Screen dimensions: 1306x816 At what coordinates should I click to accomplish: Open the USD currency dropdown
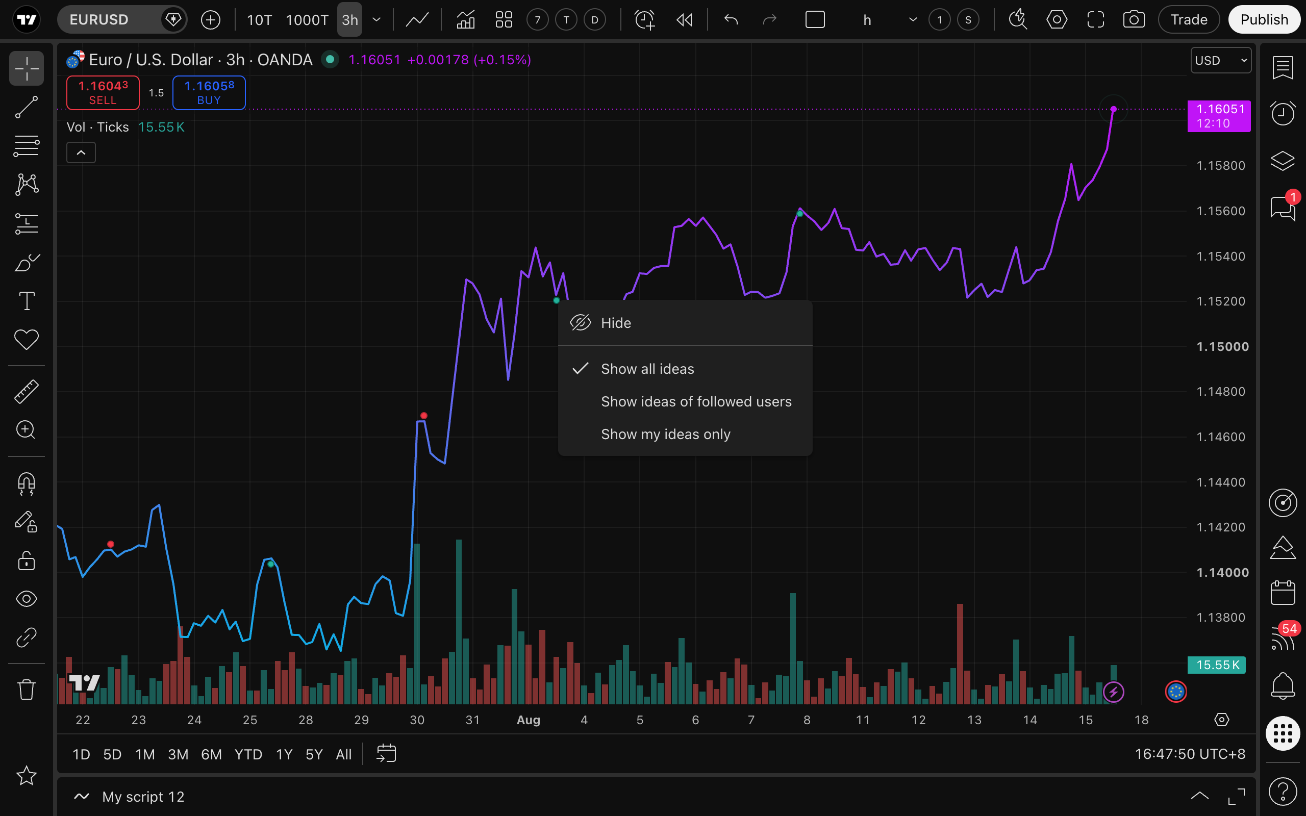click(x=1221, y=61)
